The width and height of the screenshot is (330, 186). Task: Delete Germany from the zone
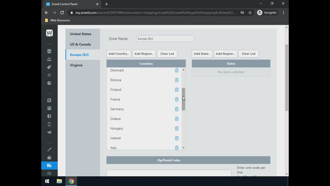(177, 109)
